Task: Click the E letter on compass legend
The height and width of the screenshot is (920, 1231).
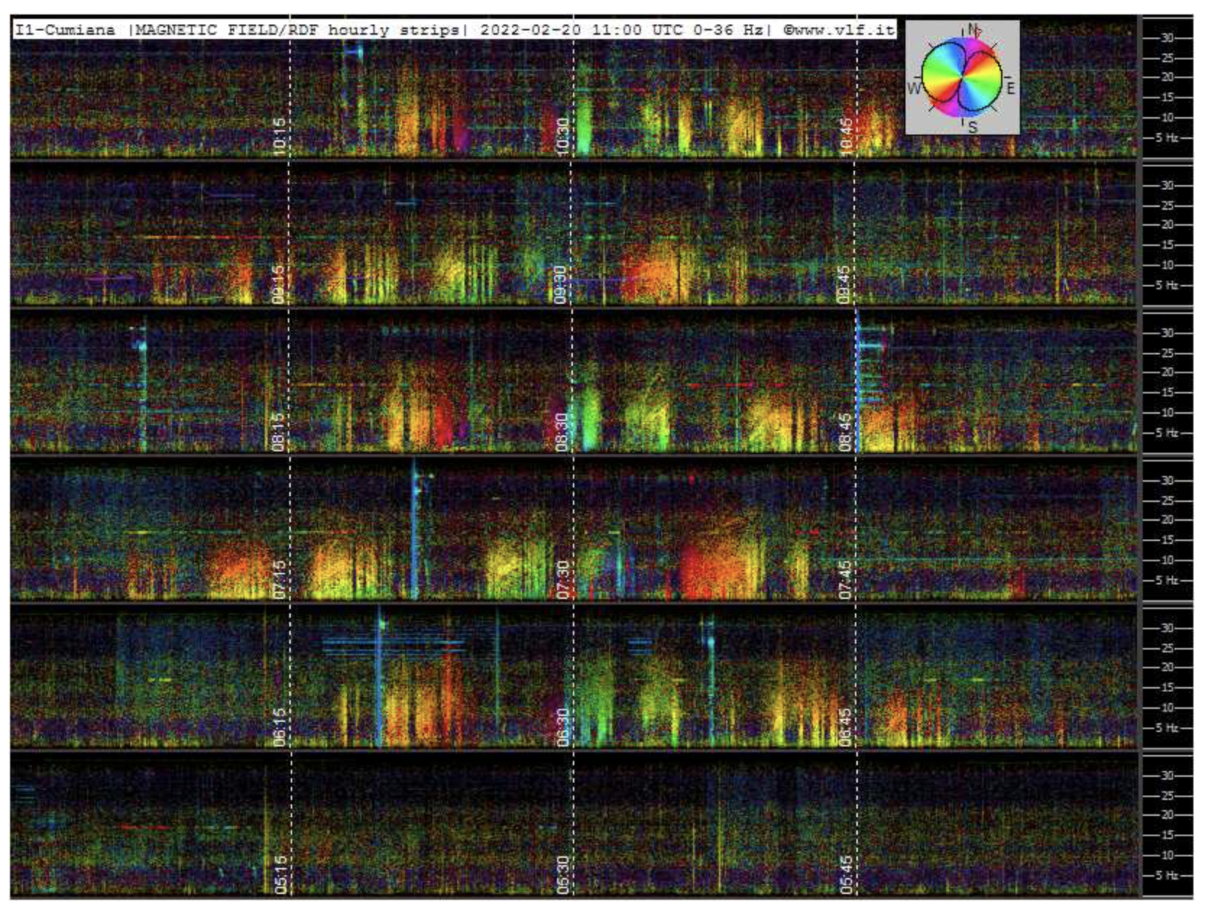Action: [1011, 89]
